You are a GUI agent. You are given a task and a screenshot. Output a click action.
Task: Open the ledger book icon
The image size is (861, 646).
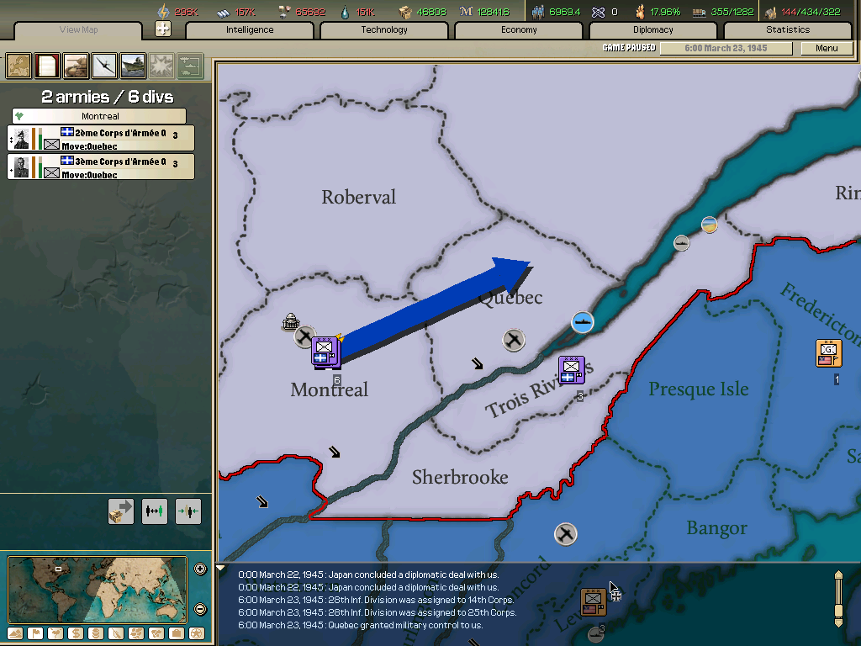coord(47,66)
